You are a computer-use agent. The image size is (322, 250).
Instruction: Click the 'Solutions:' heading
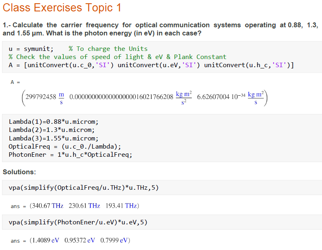click(x=19, y=172)
